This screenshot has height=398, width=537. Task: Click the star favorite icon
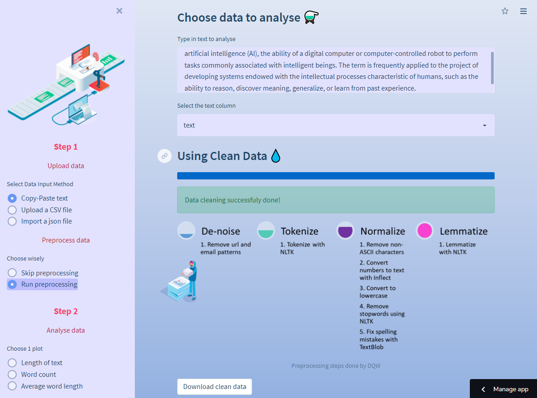pos(505,11)
